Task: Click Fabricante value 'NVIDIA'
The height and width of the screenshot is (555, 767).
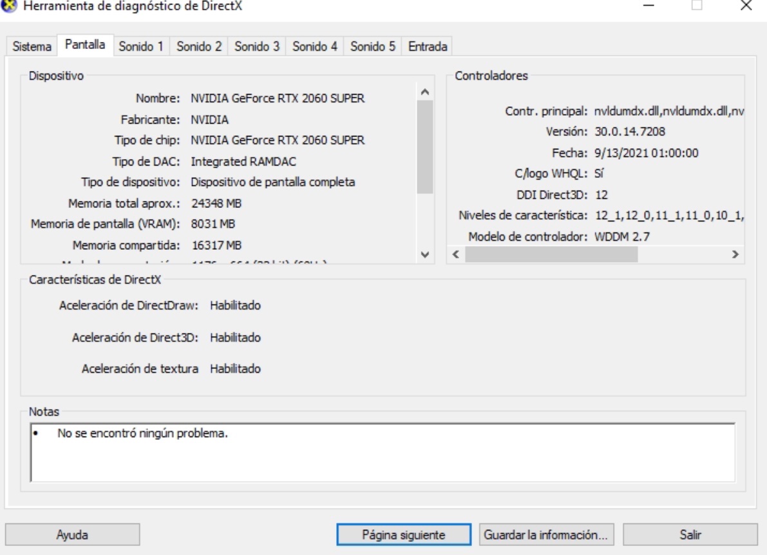Action: click(x=209, y=120)
